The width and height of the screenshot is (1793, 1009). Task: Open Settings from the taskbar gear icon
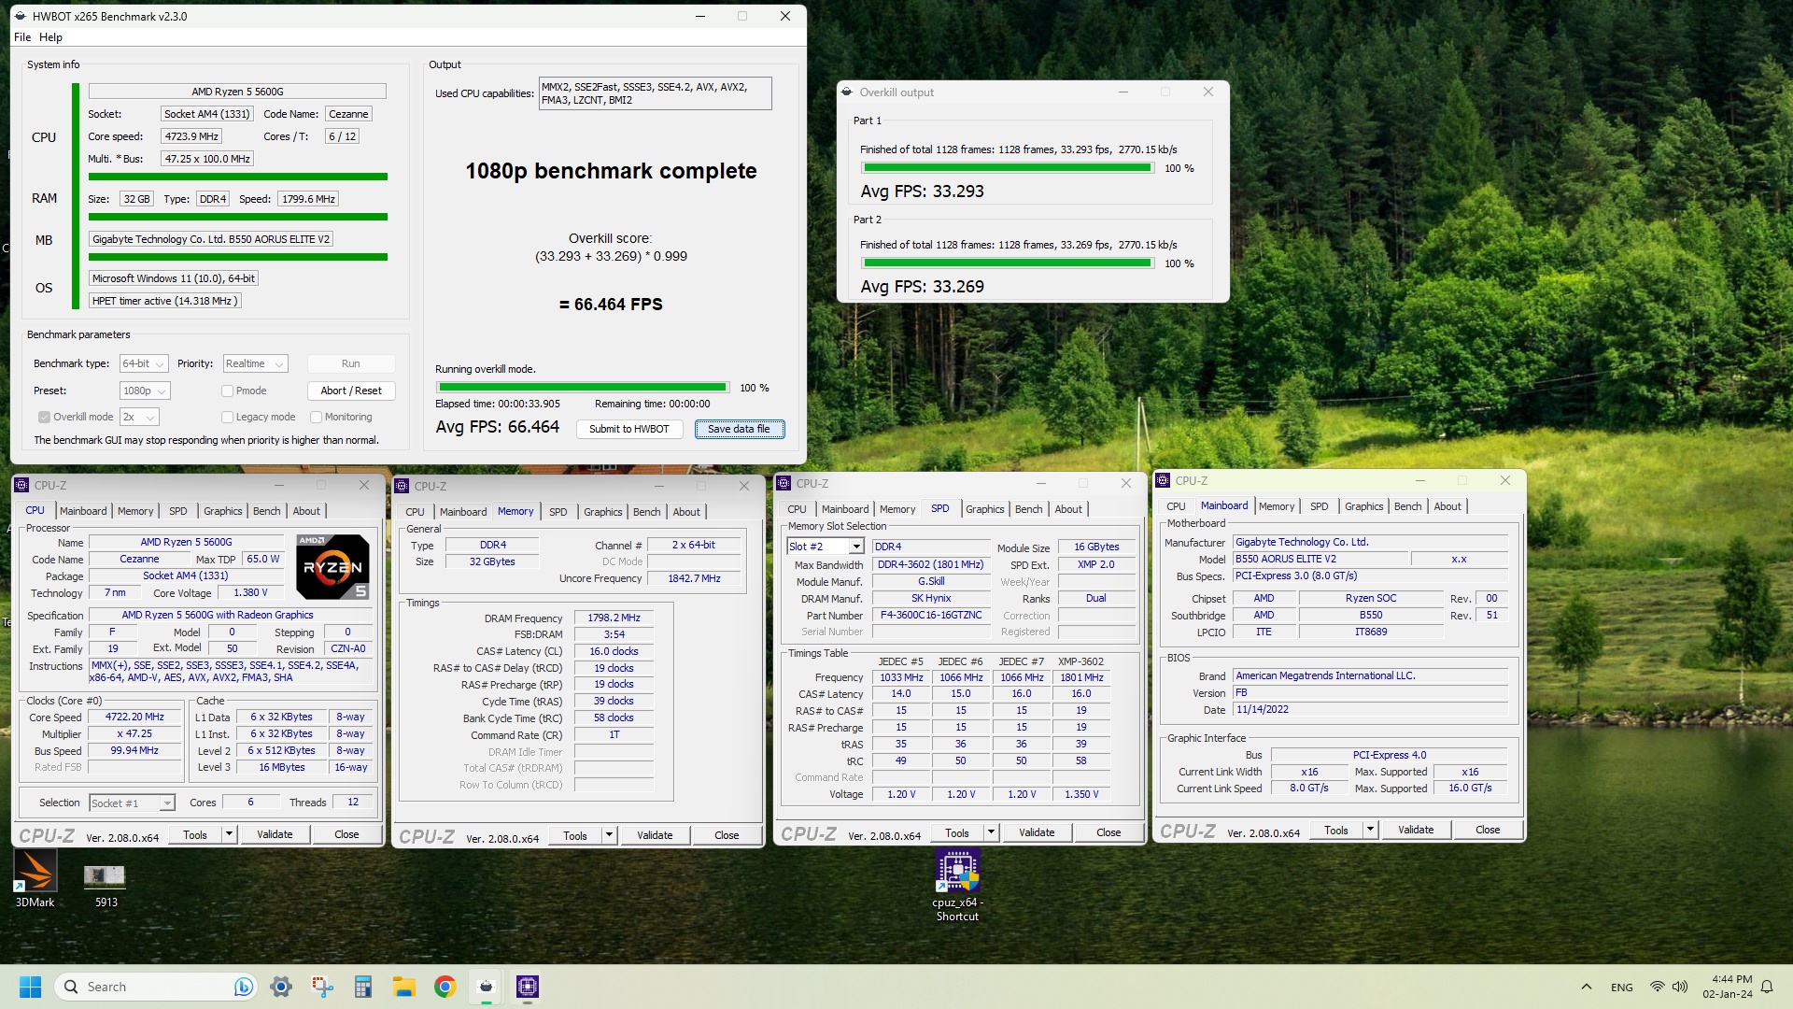click(280, 987)
